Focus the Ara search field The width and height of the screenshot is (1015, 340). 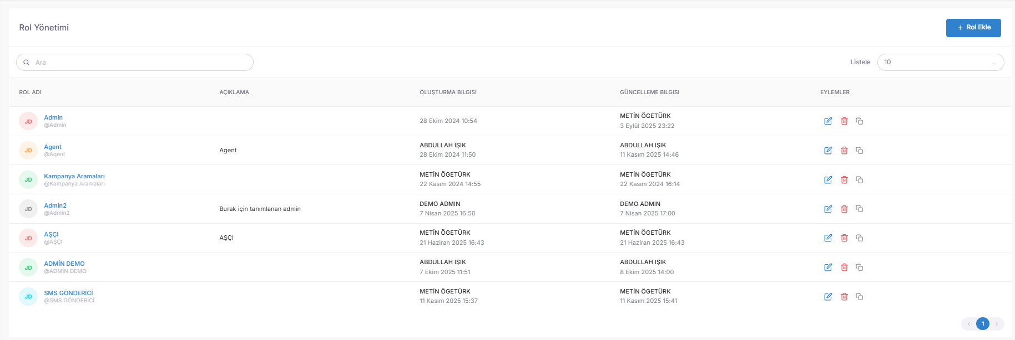point(135,63)
